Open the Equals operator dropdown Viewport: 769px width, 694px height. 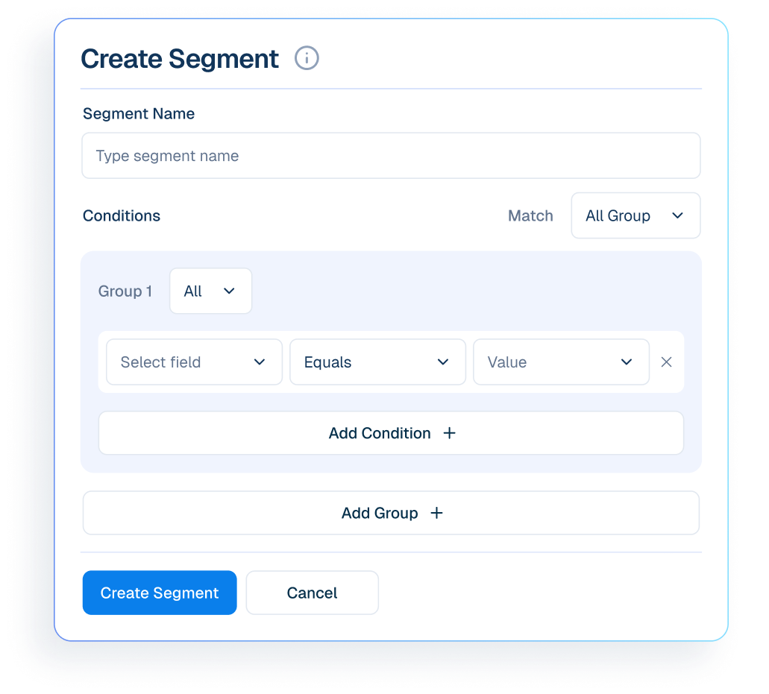(377, 362)
